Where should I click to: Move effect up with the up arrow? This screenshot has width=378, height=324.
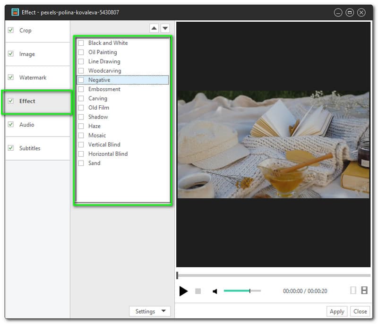pos(154,28)
